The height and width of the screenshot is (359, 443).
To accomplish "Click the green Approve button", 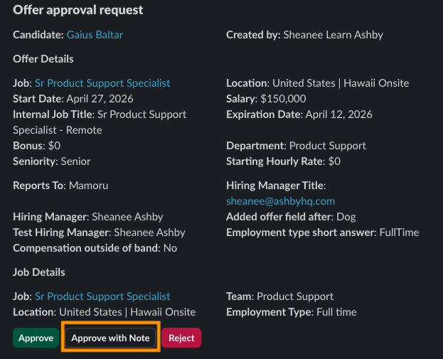I will [x=36, y=338].
